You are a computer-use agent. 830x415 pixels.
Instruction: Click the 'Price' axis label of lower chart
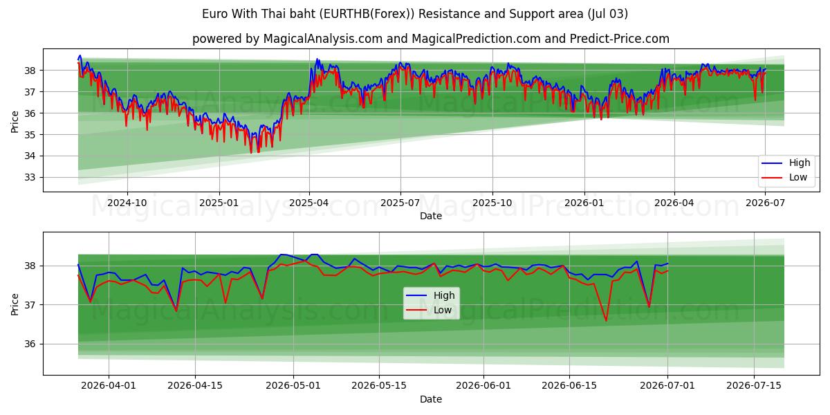click(x=15, y=303)
